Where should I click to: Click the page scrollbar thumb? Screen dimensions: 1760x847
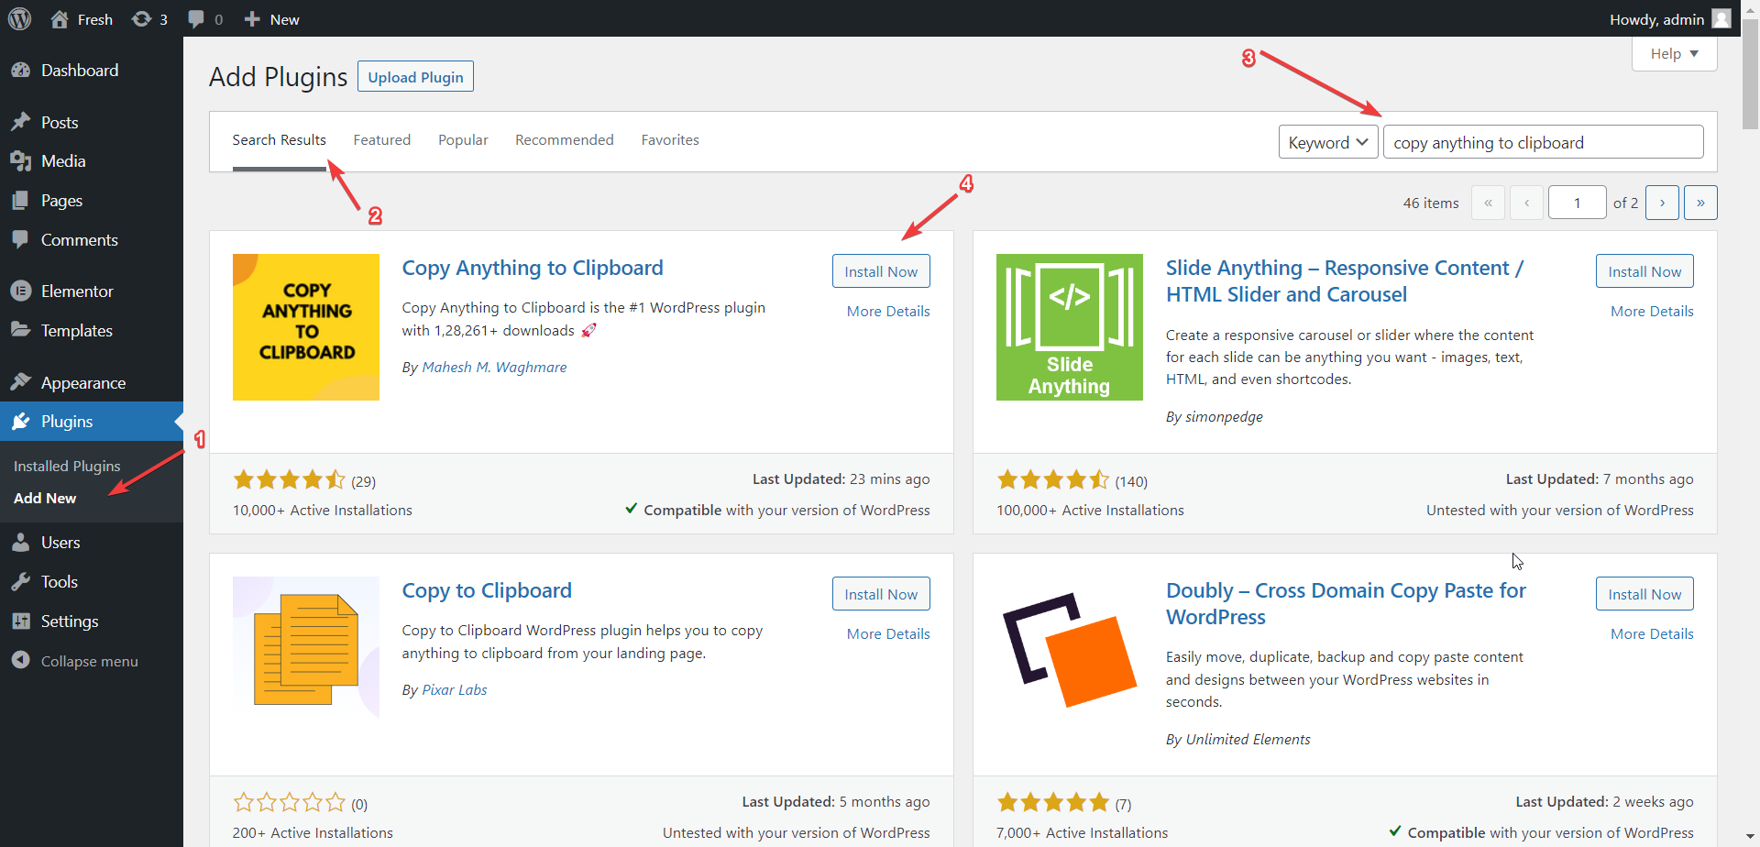[1751, 73]
